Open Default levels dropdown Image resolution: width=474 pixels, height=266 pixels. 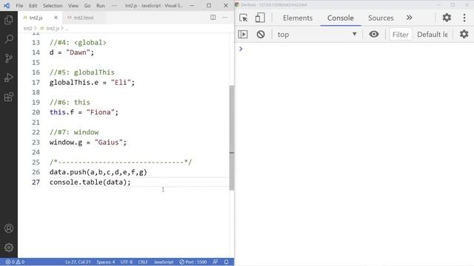click(433, 35)
